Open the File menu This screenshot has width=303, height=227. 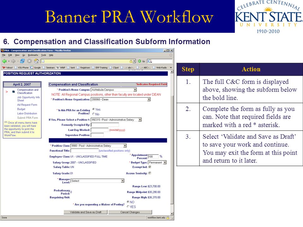tap(4, 55)
